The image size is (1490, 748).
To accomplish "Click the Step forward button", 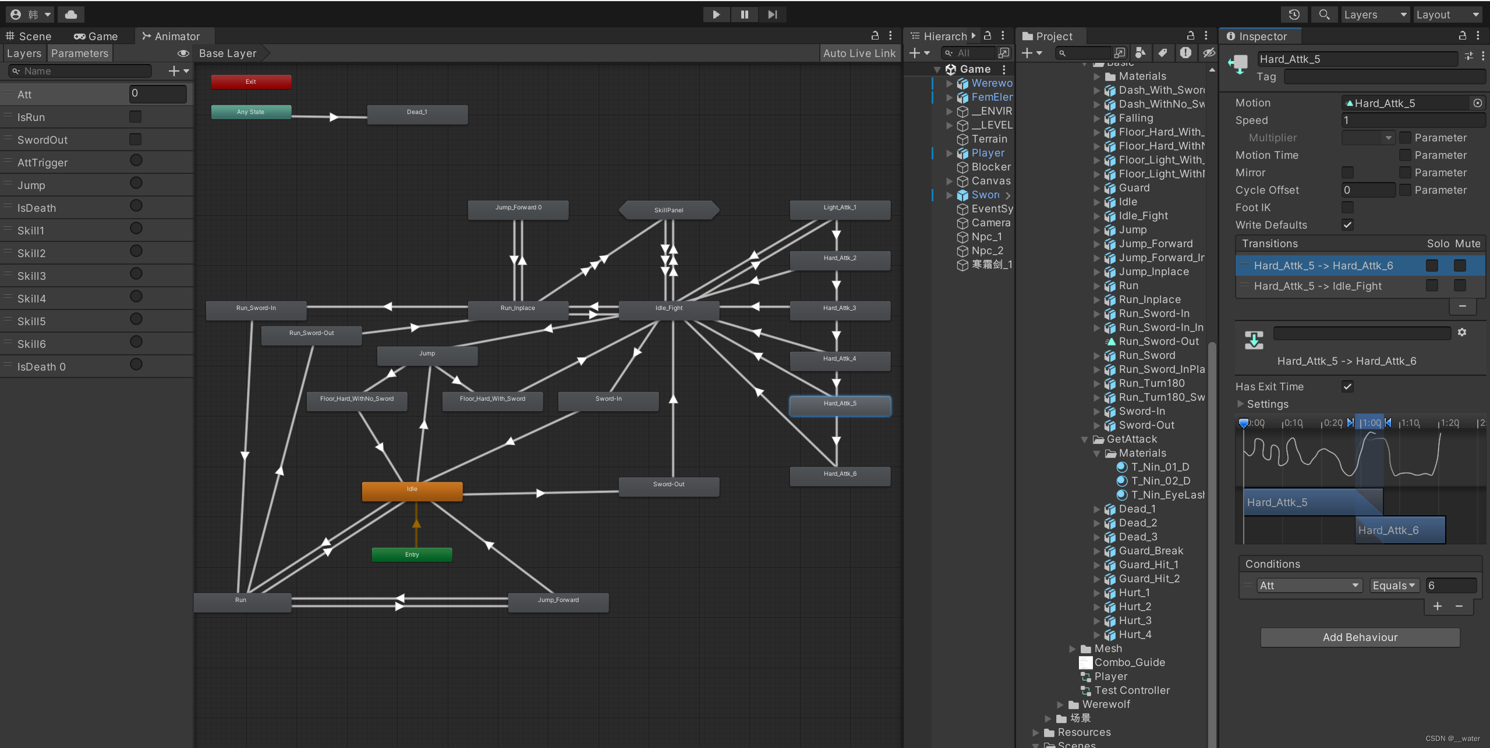I will (772, 15).
